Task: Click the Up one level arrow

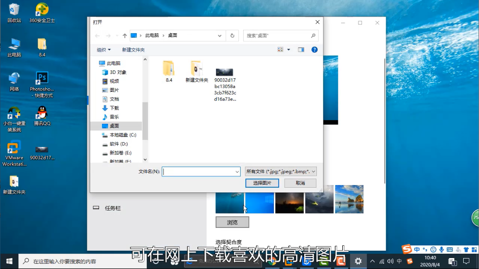Action: pos(125,36)
